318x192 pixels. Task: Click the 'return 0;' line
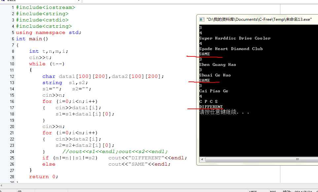pos(44,176)
